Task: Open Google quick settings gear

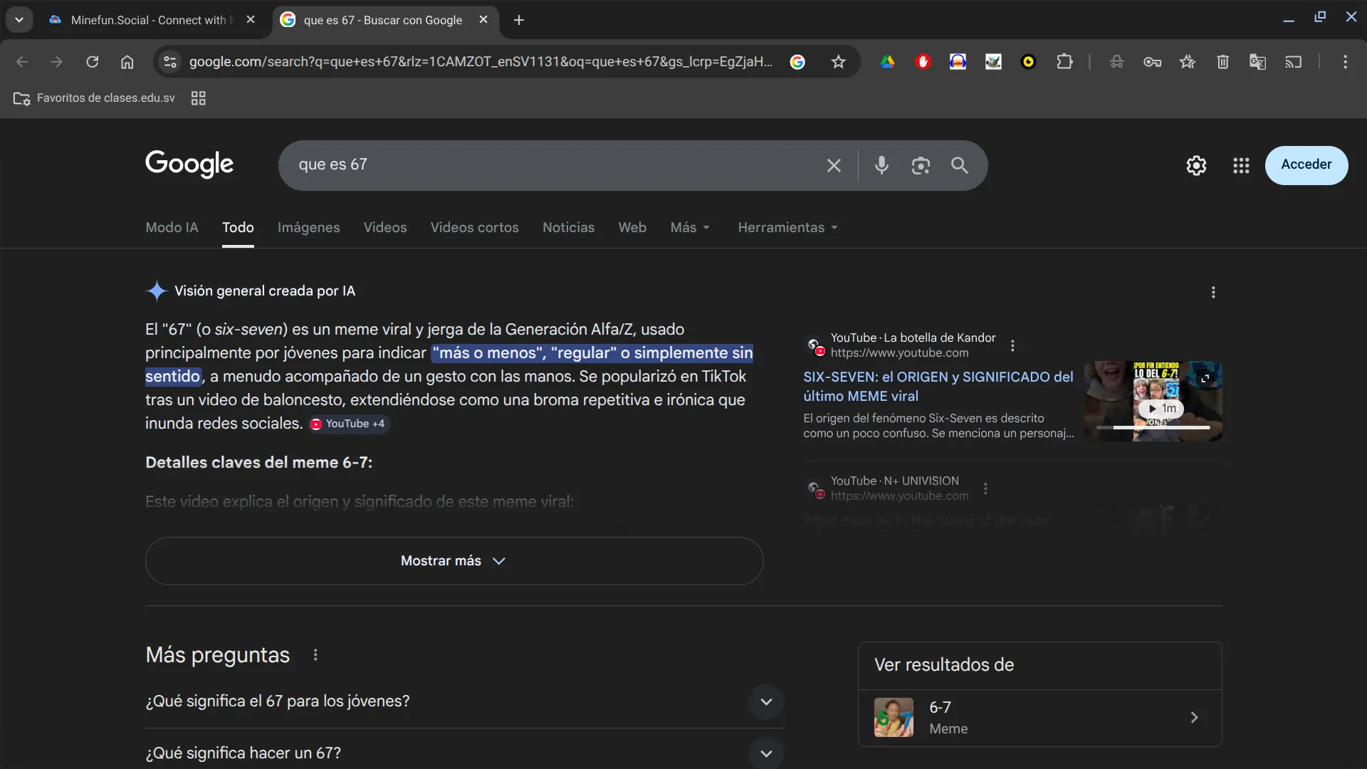Action: click(1196, 165)
